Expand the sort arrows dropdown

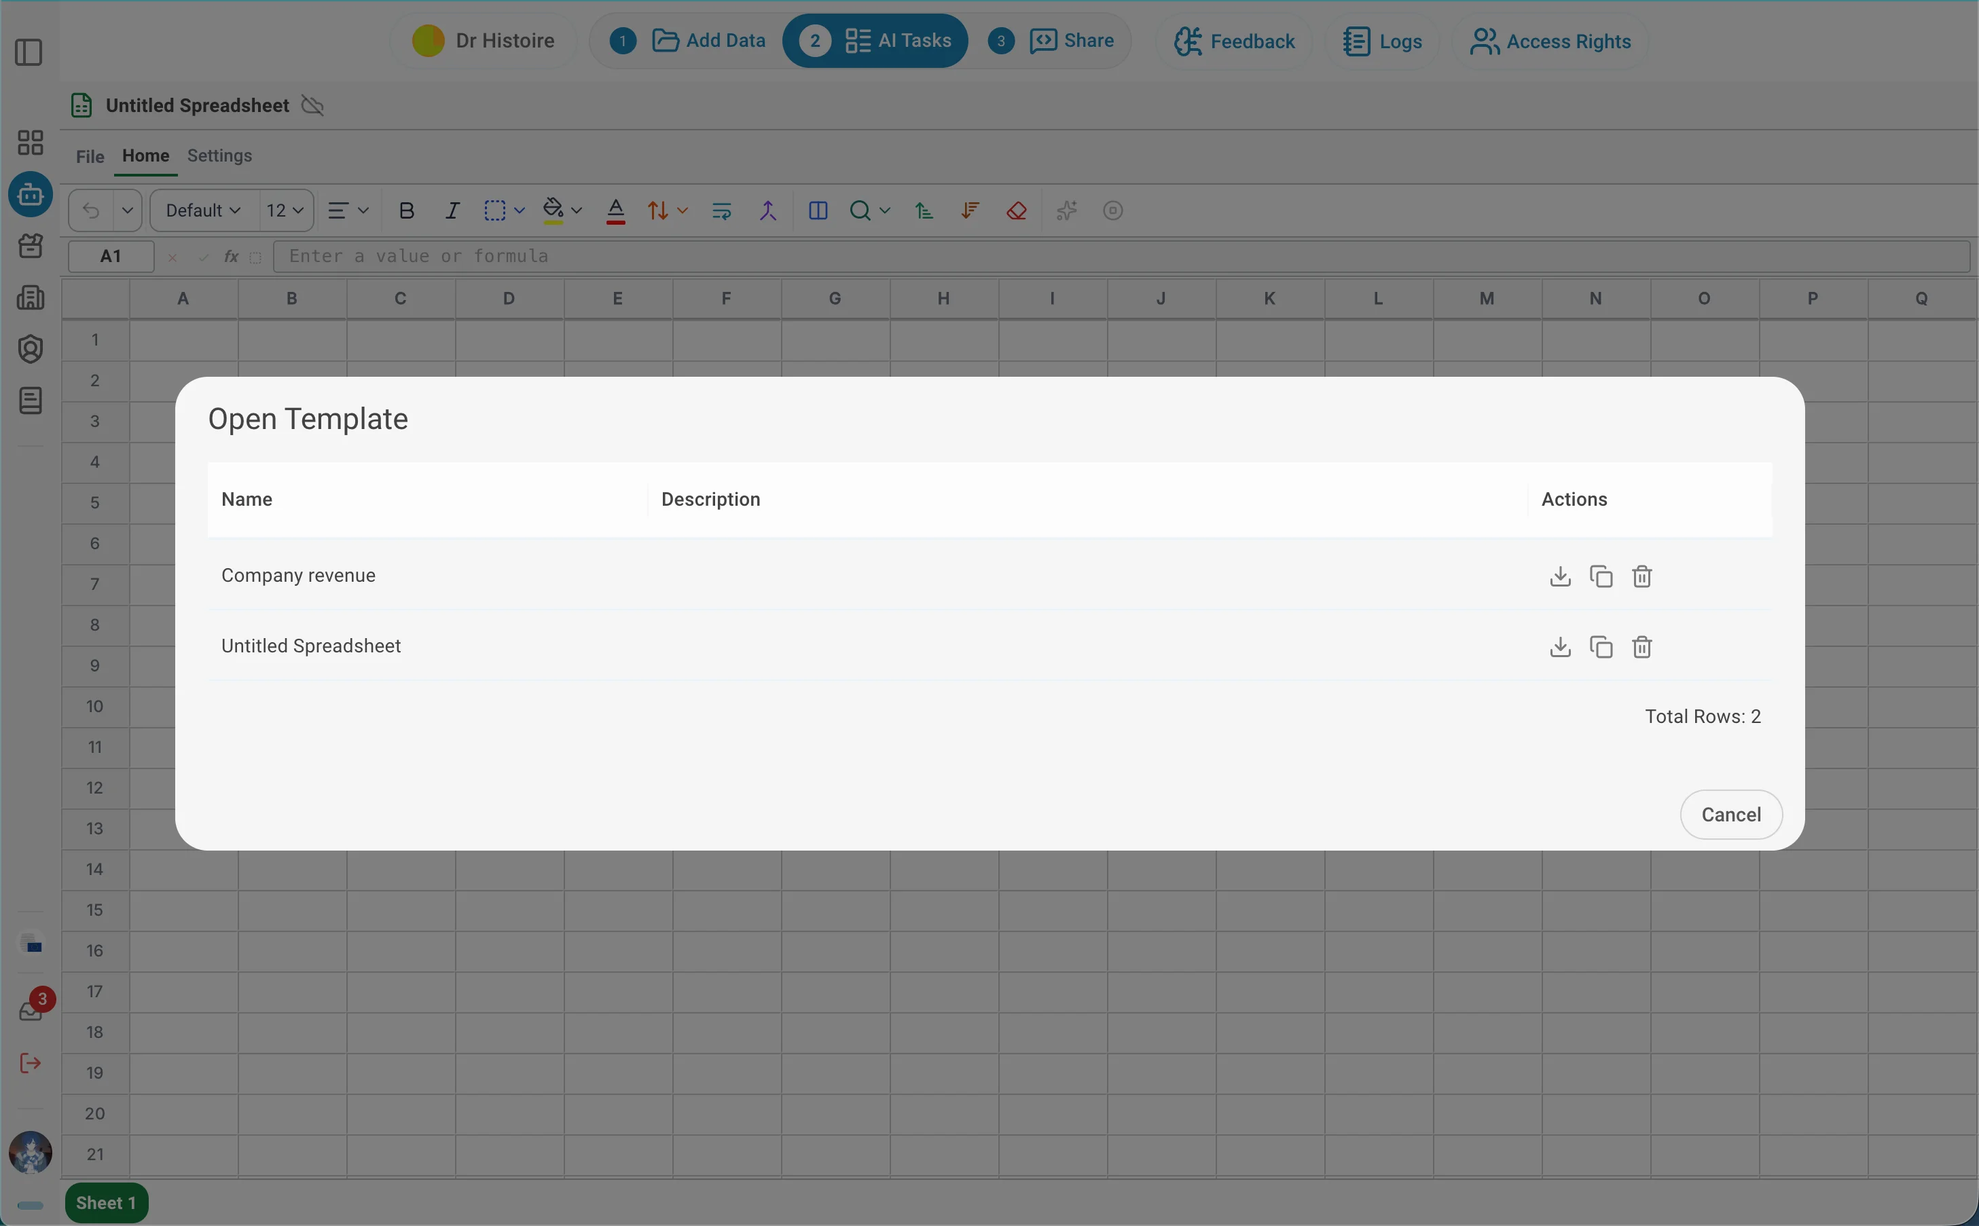[x=682, y=211]
